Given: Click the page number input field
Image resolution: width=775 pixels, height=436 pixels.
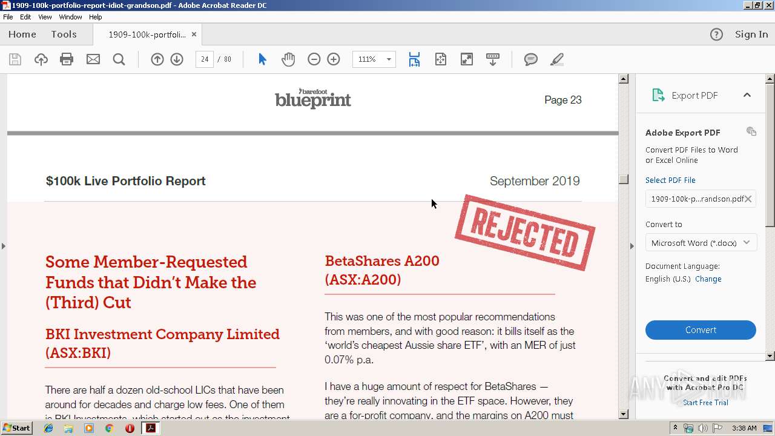Looking at the screenshot, I should click(205, 59).
